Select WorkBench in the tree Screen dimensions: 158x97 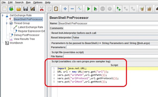pos(16,43)
